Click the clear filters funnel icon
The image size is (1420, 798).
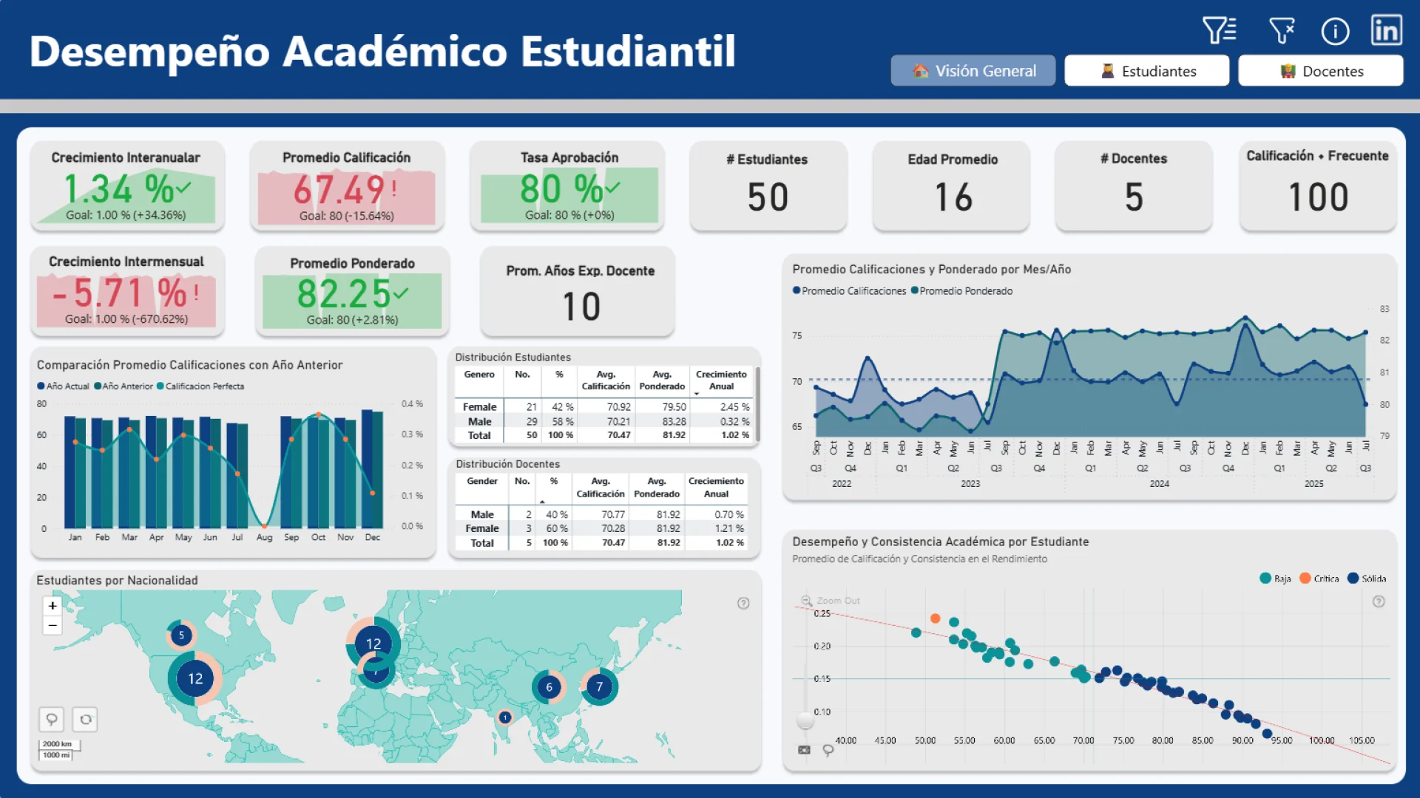1281,31
